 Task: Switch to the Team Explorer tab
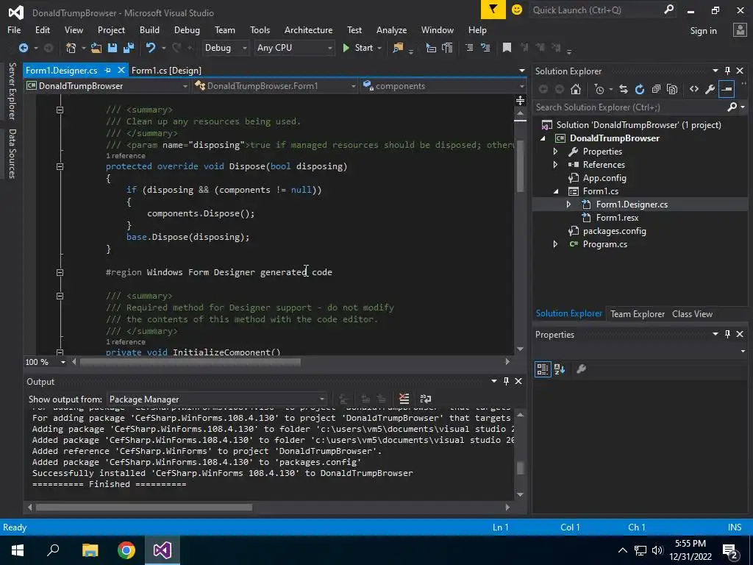tap(638, 313)
